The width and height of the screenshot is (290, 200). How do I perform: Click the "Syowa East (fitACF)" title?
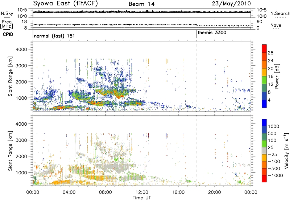[x=65, y=4]
